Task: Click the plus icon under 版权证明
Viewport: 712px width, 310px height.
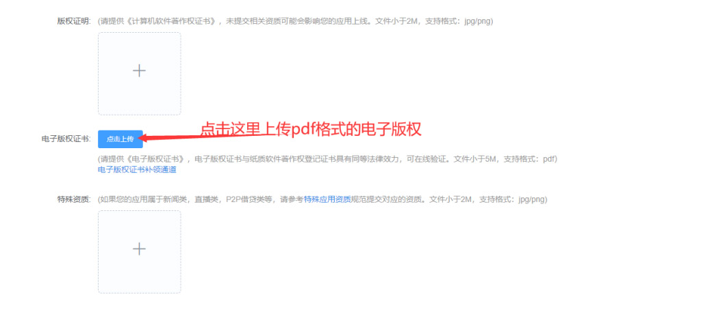Action: click(139, 71)
